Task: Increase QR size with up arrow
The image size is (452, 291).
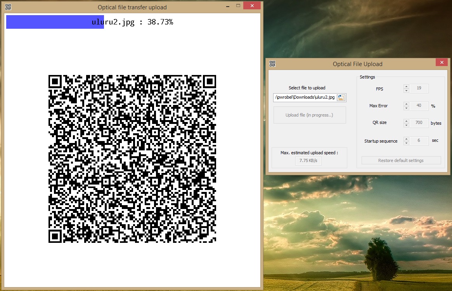Action: click(406, 121)
